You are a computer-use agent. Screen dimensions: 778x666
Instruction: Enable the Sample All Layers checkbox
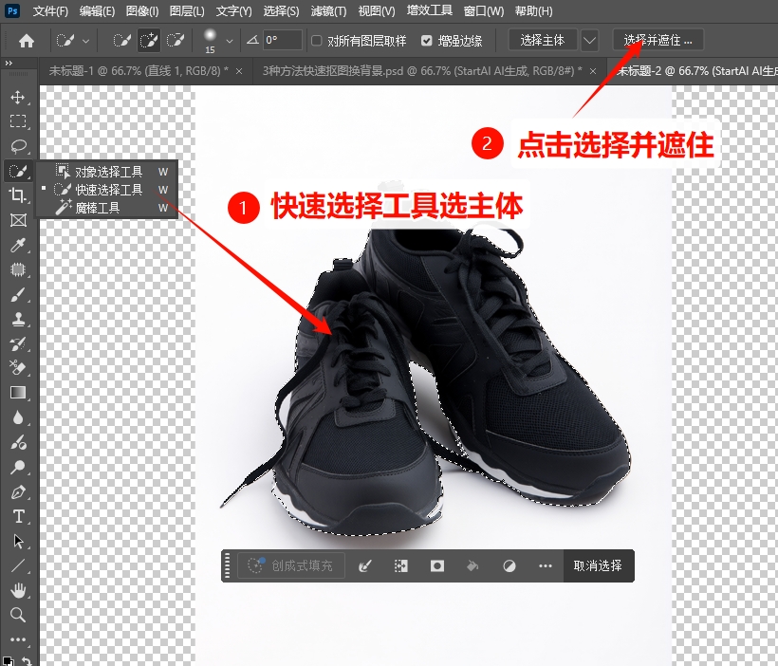point(318,41)
